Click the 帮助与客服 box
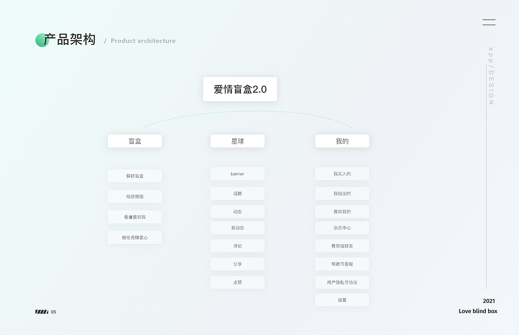Image resolution: width=519 pixels, height=335 pixels. tap(342, 264)
